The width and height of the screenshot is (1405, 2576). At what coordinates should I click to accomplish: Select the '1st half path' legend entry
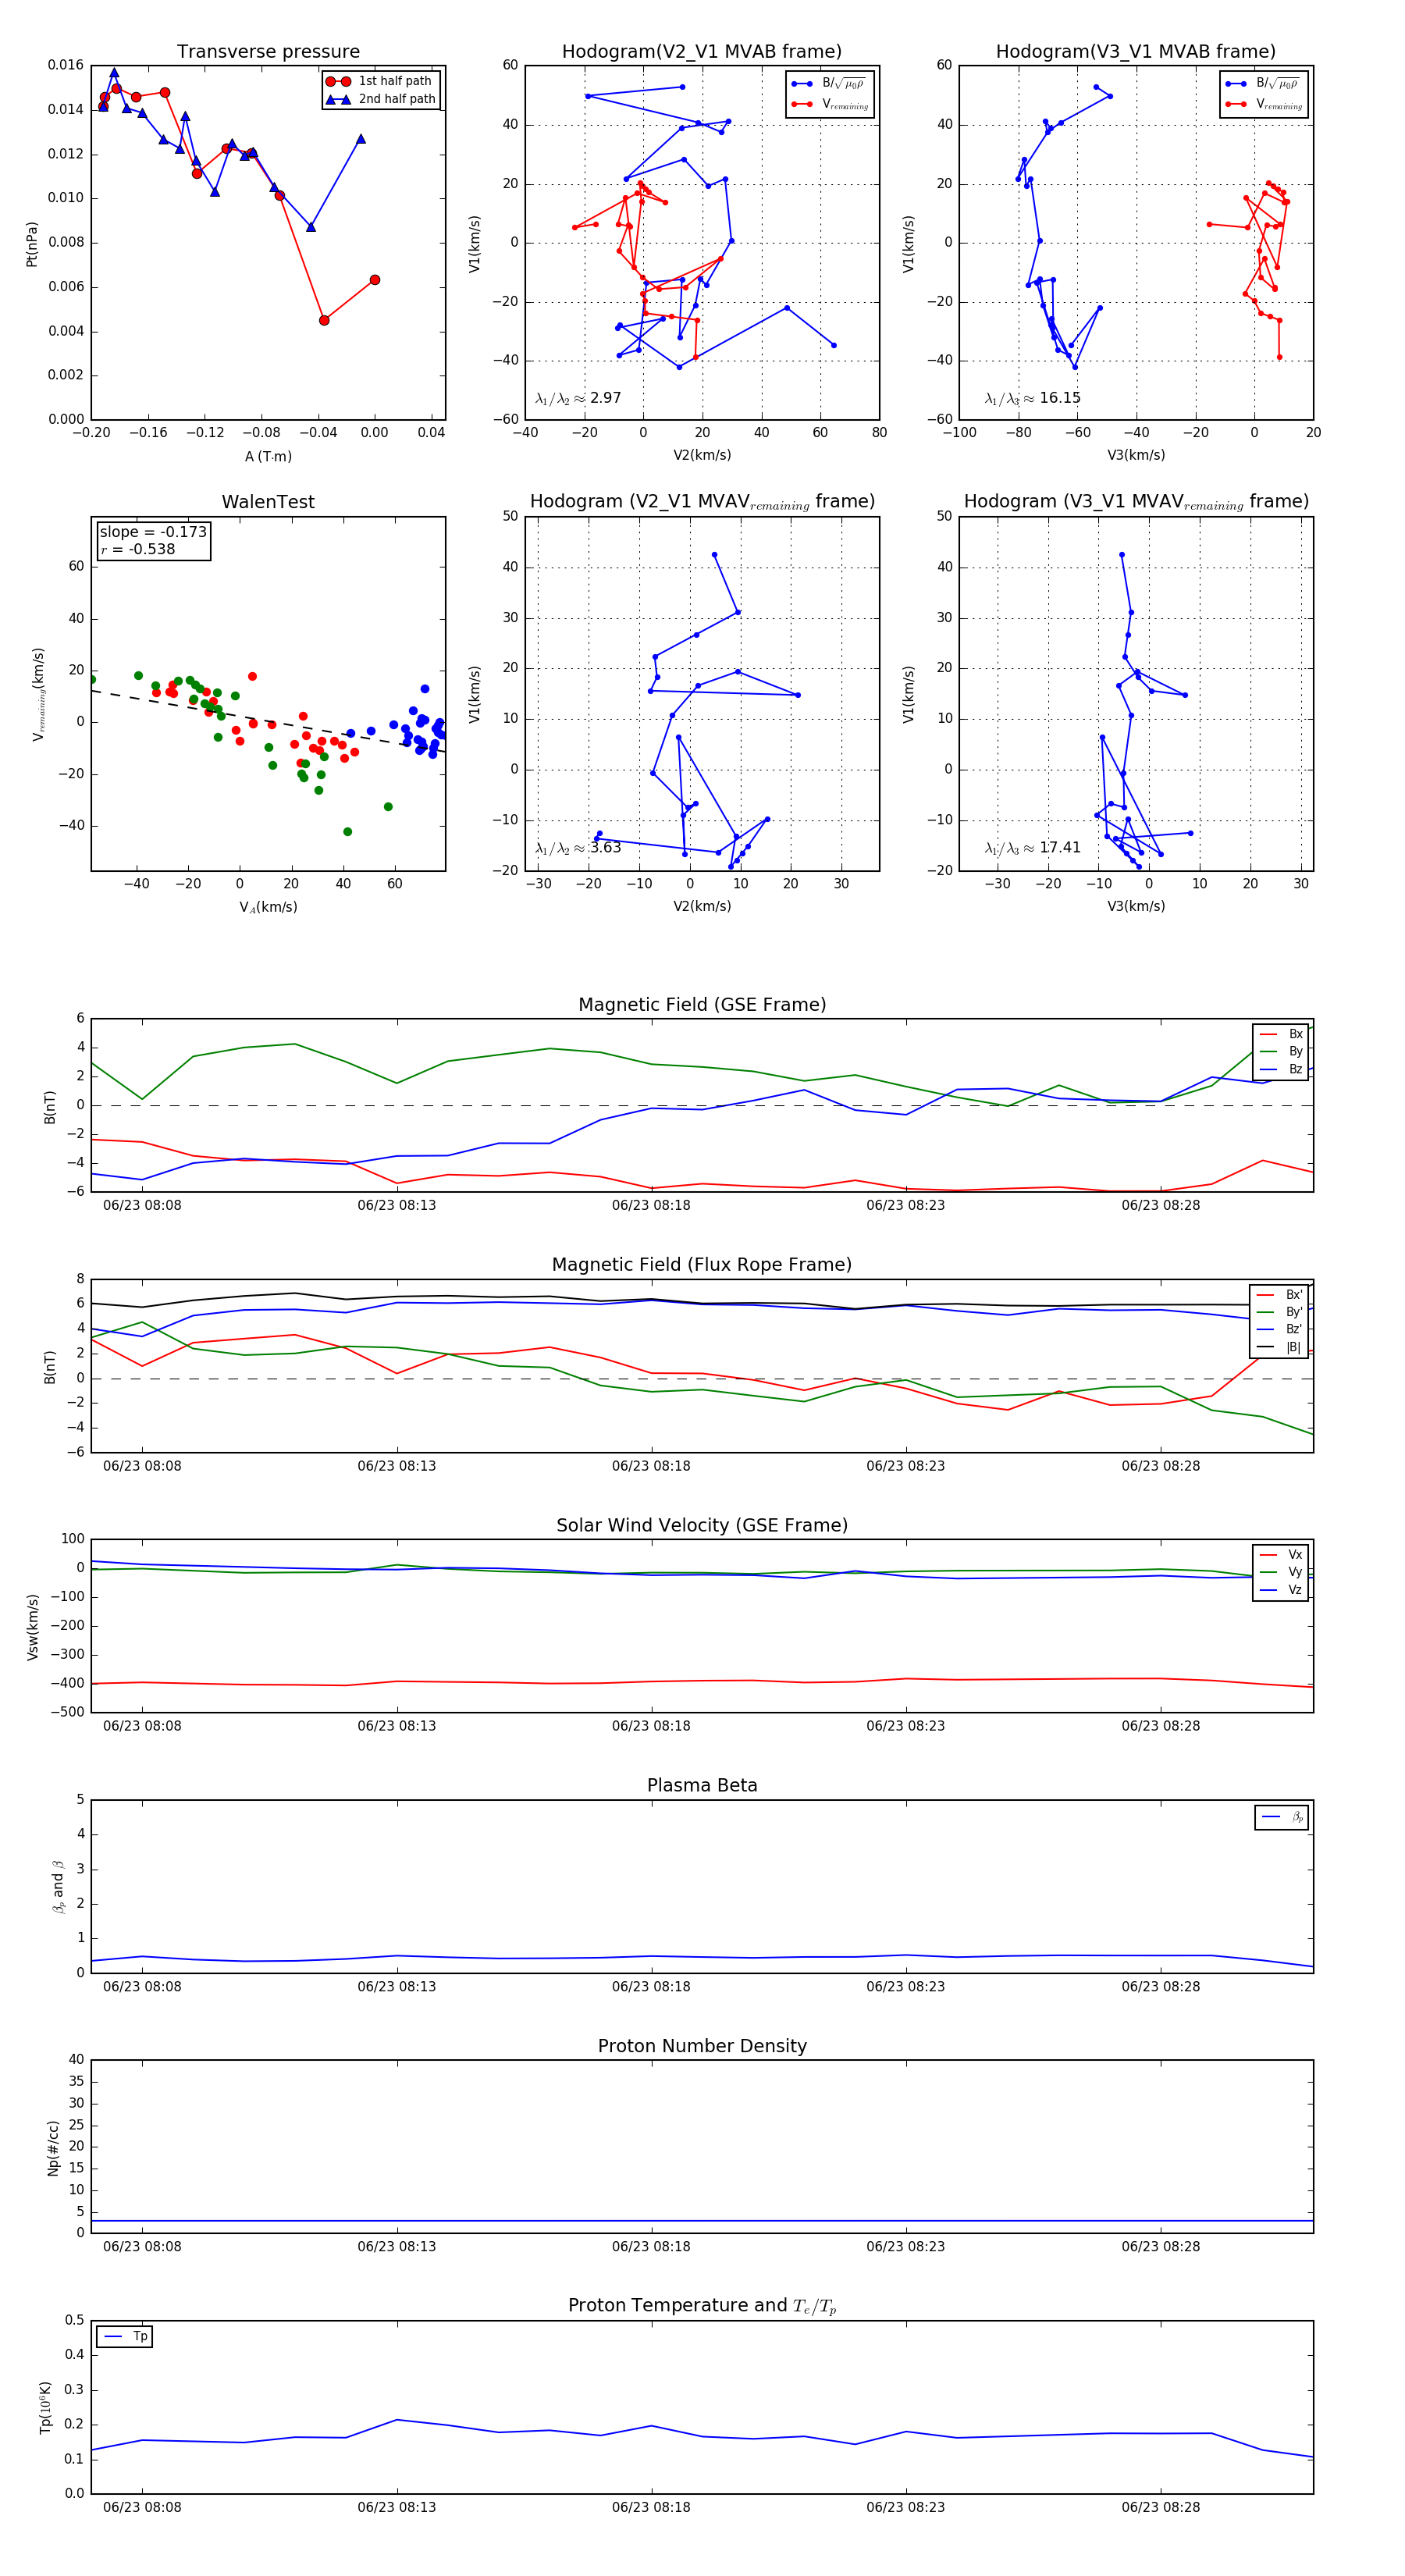381,81
